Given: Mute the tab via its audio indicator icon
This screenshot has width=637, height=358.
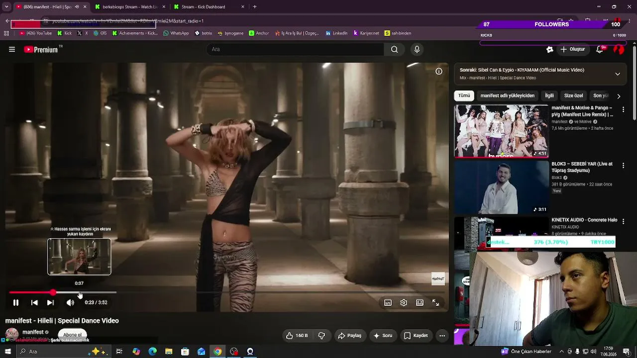Looking at the screenshot, I should pos(77,7).
